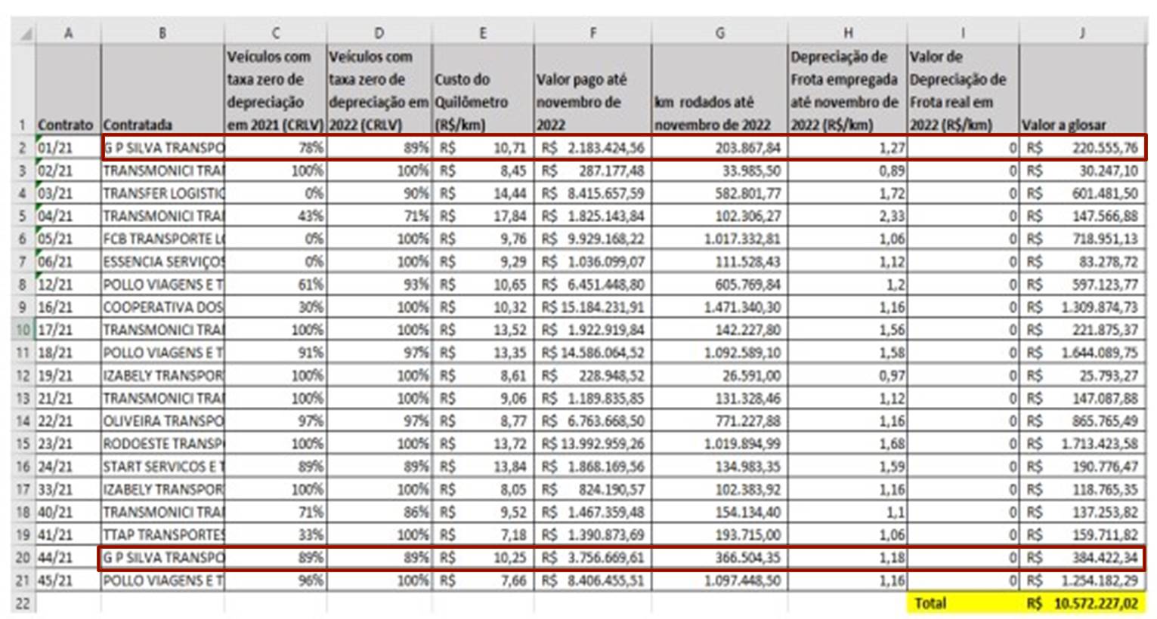The width and height of the screenshot is (1157, 619).
Task: Select glosa value 1.309.874,73
Action: pos(1082,307)
